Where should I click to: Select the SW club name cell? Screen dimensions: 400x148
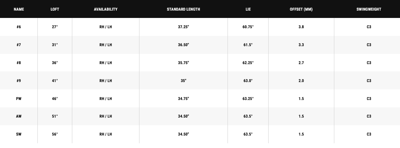pos(19,134)
